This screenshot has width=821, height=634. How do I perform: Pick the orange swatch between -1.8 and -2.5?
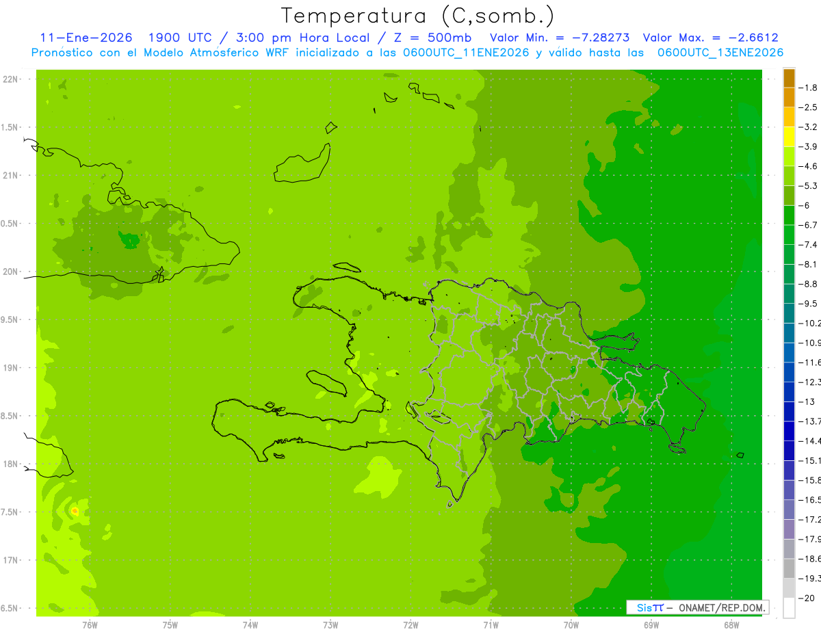pos(789,97)
